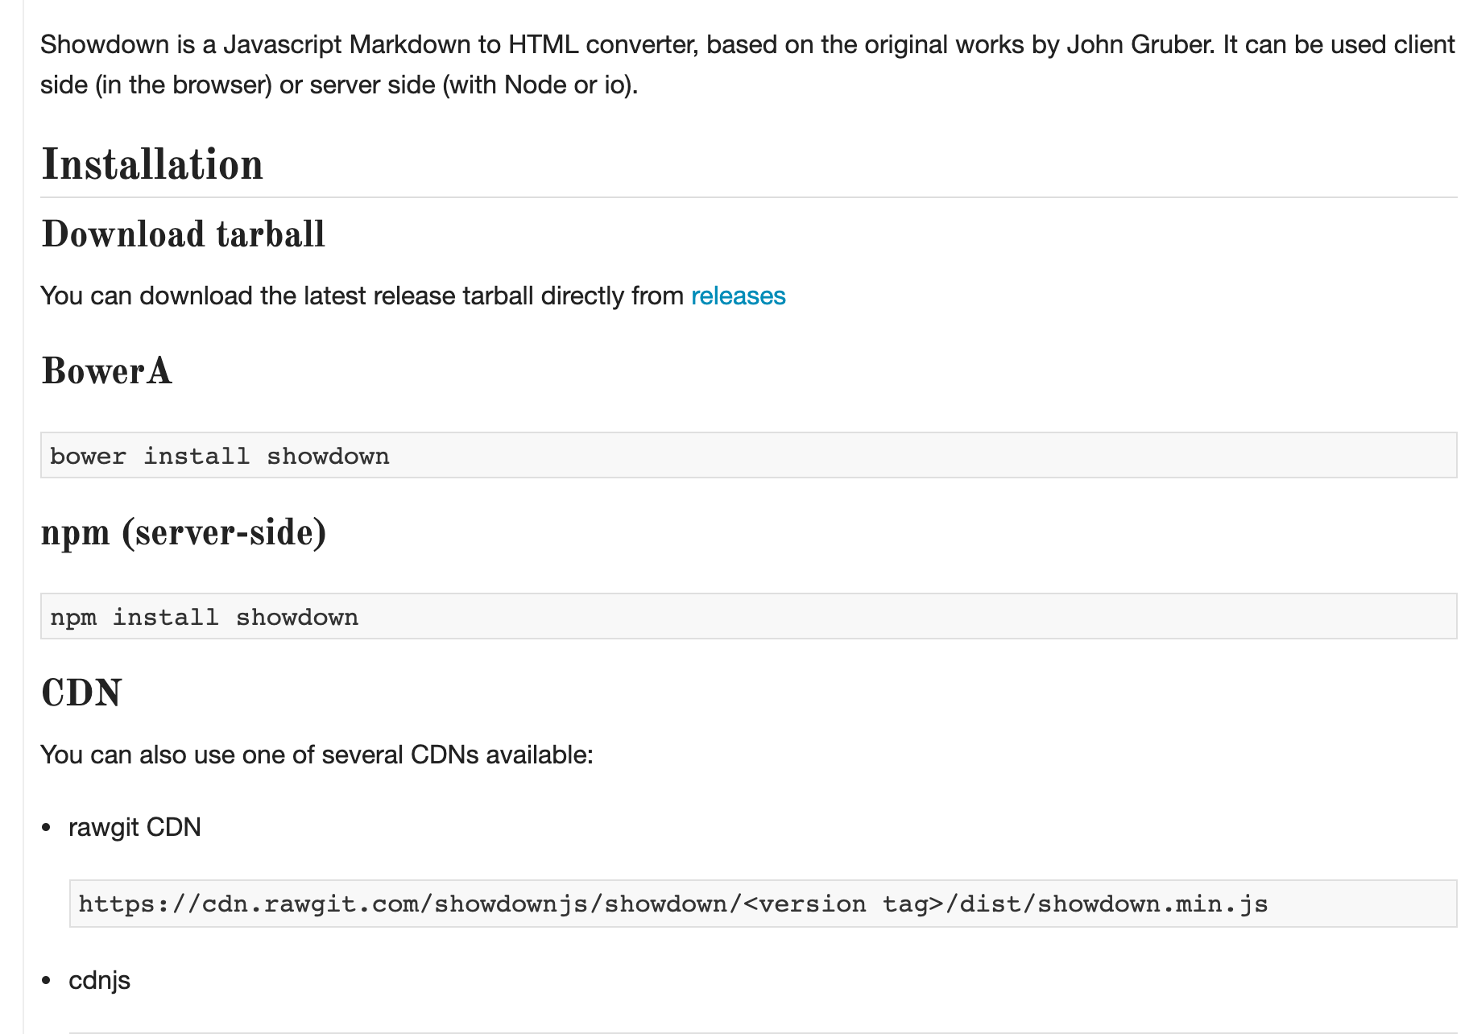Click the rawgit CDN list item
1469x1034 pixels.
[134, 827]
